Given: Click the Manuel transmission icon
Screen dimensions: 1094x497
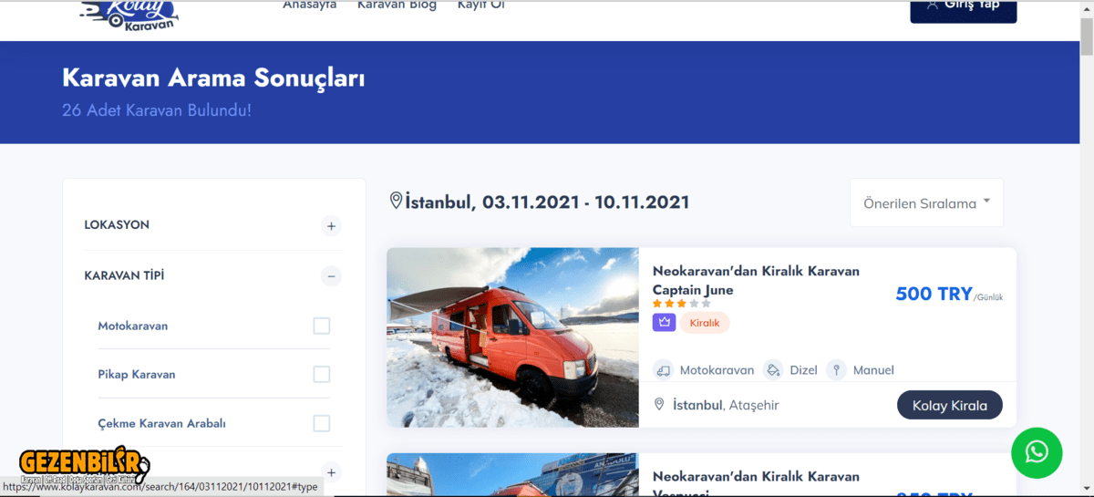Looking at the screenshot, I should click(x=836, y=370).
